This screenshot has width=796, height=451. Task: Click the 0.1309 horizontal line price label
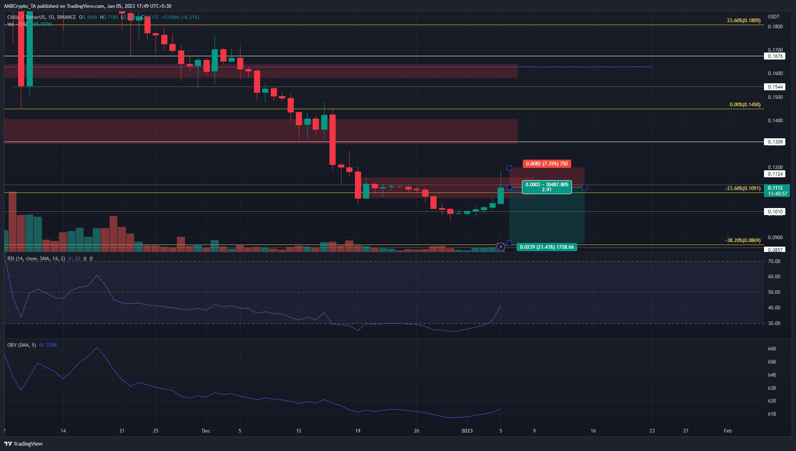click(775, 142)
